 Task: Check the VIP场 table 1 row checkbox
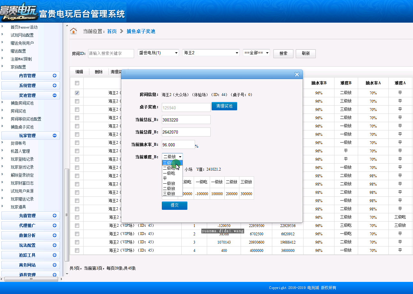(77, 225)
